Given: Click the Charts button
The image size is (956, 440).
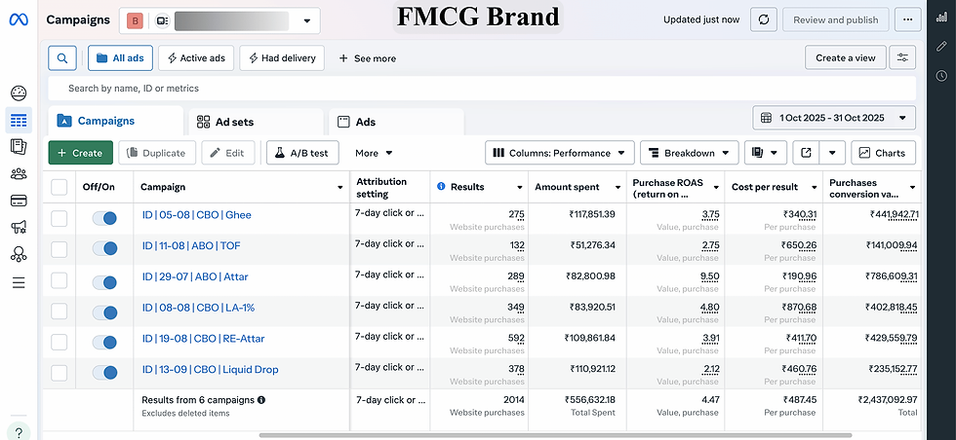Looking at the screenshot, I should coord(884,153).
